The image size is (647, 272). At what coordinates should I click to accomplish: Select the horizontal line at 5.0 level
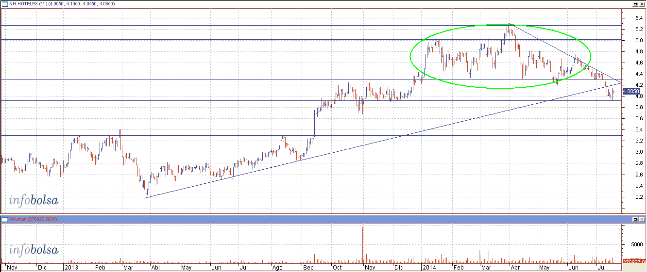point(311,39)
